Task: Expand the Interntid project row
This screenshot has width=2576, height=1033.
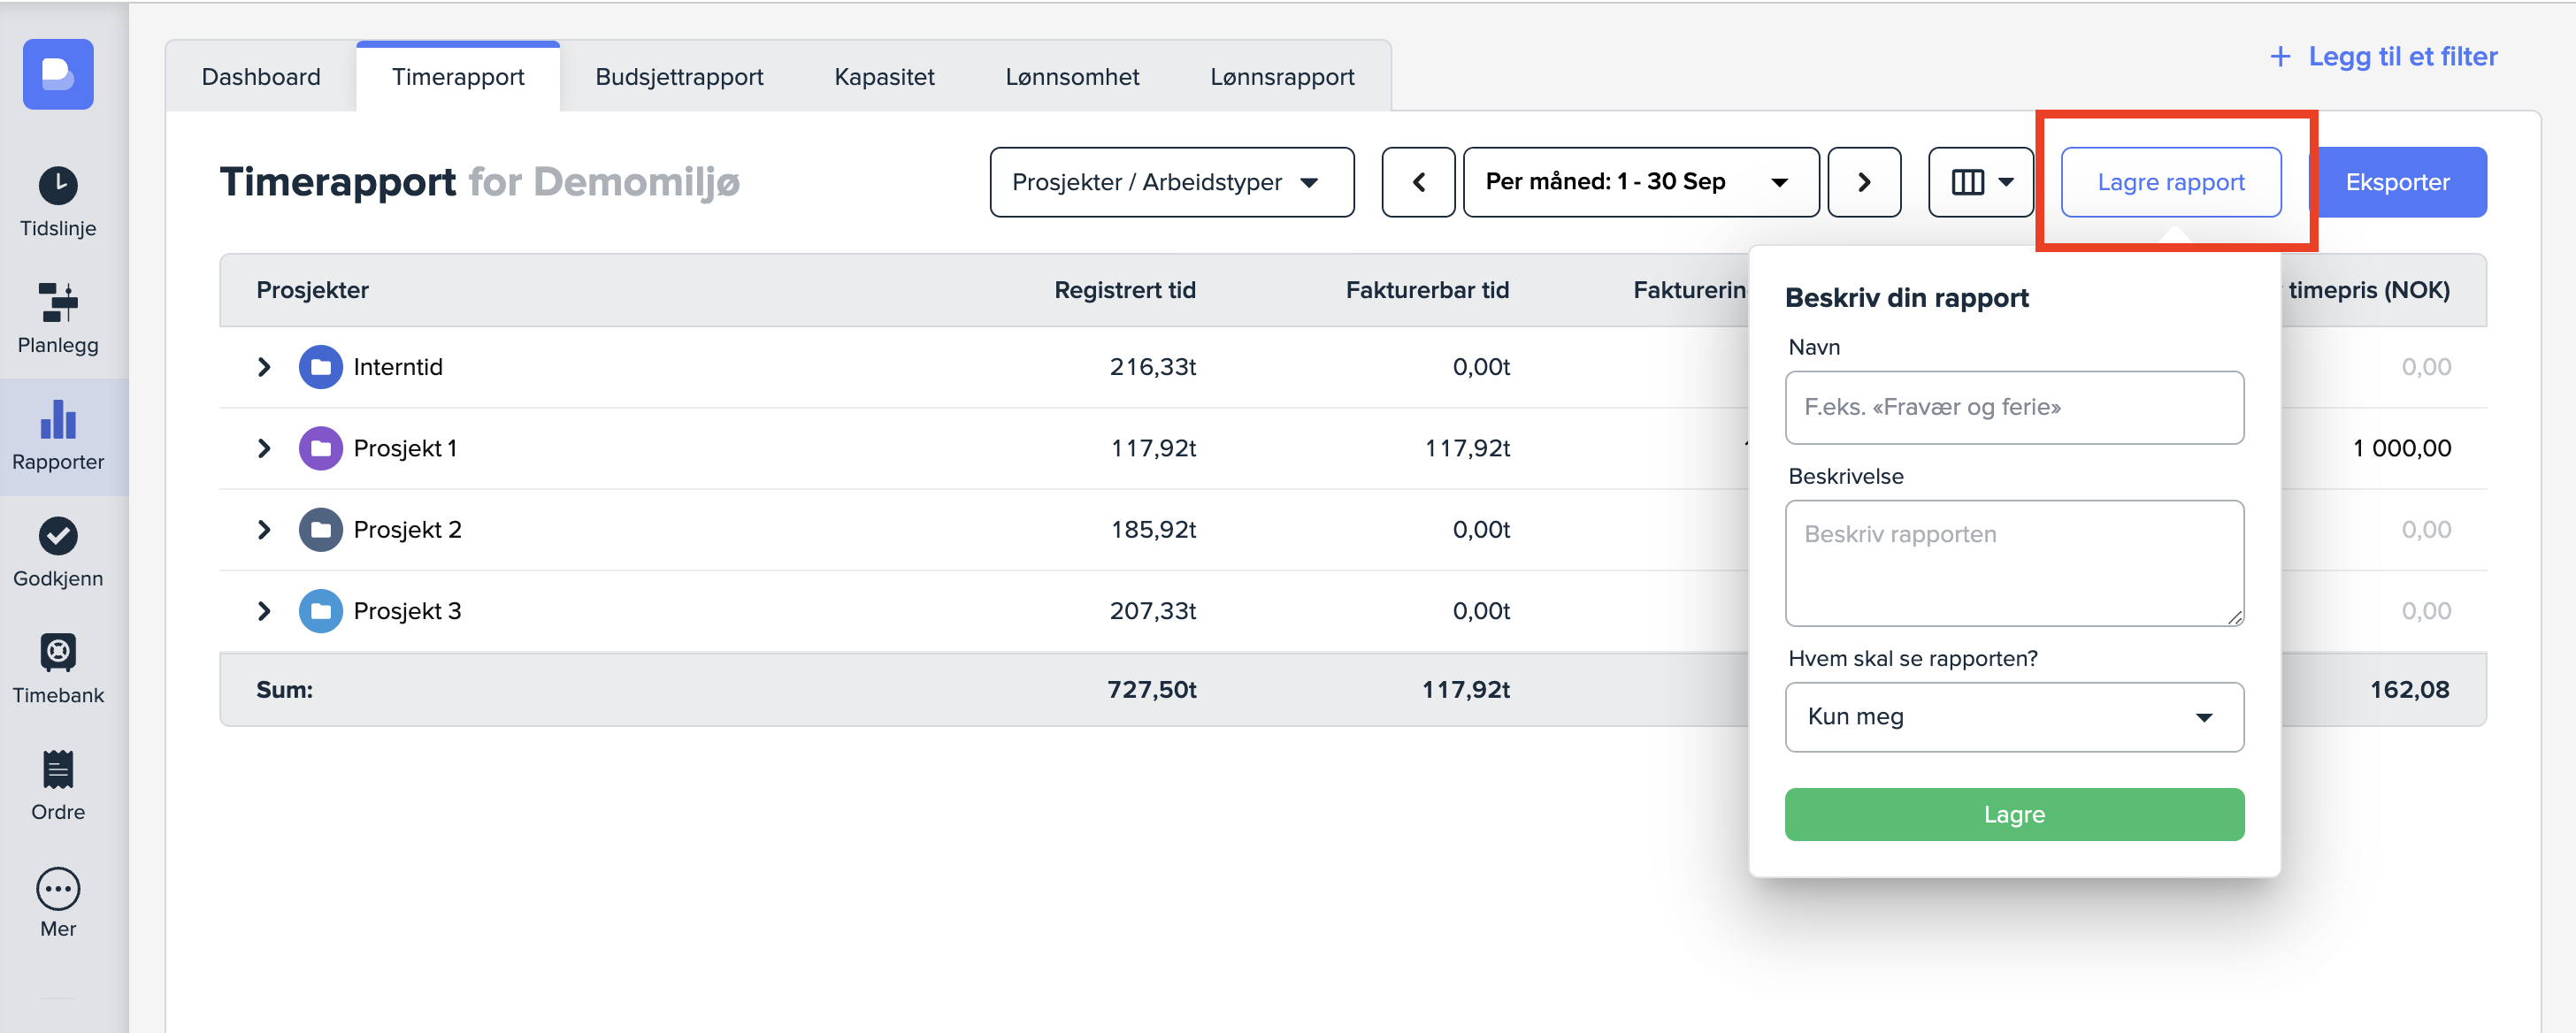Action: pos(264,367)
